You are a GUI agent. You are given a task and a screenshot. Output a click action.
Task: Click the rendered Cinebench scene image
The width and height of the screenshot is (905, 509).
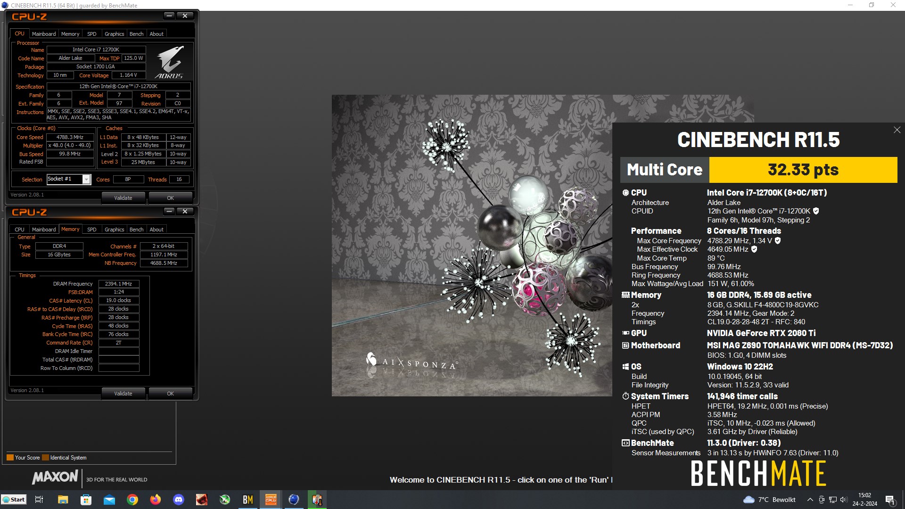472,245
